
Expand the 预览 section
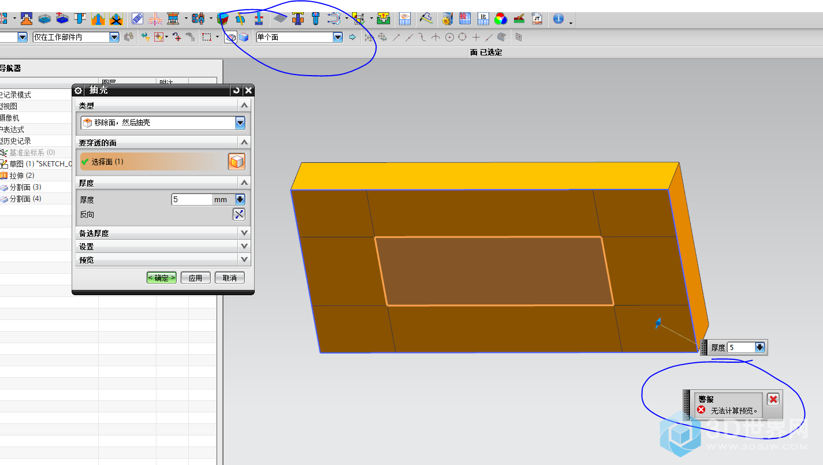click(x=244, y=259)
